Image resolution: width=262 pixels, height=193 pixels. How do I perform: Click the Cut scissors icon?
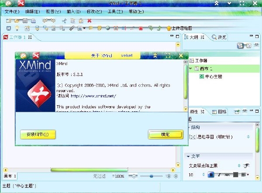pyautogui.click(x=64, y=21)
